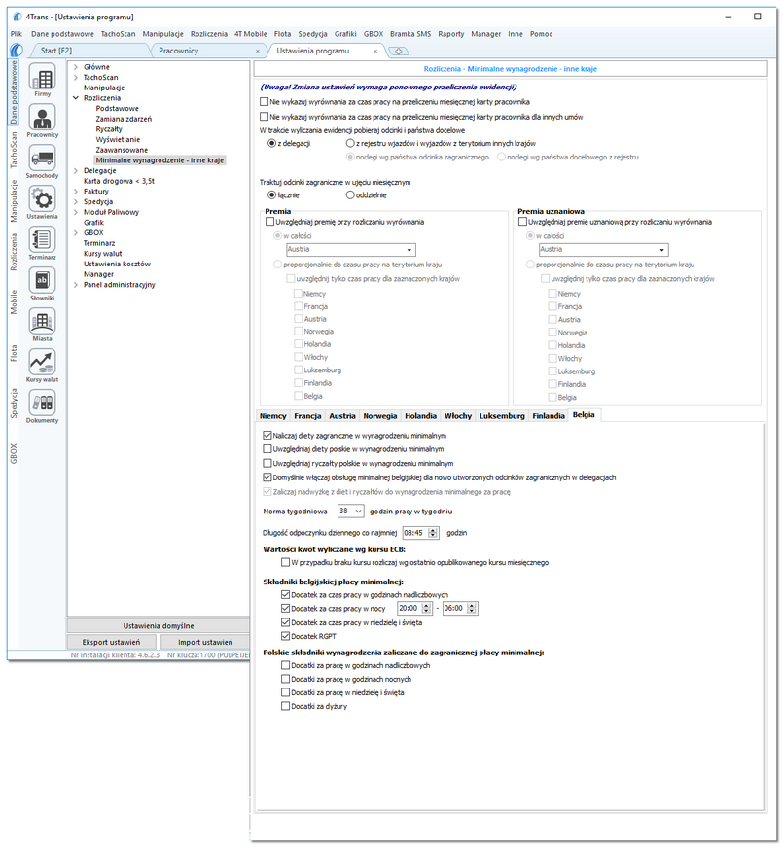Close the Pracownicy tab
The height and width of the screenshot is (847, 783).
[x=257, y=51]
